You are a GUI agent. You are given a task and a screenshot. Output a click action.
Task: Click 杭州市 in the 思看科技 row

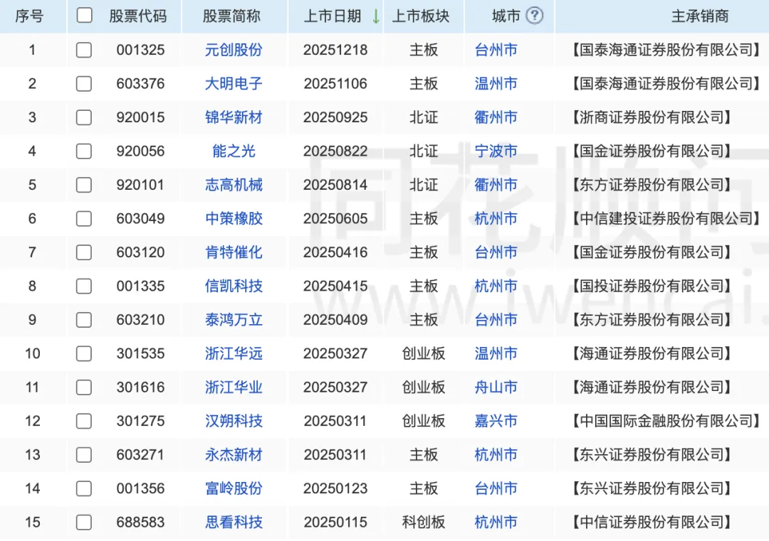click(496, 523)
